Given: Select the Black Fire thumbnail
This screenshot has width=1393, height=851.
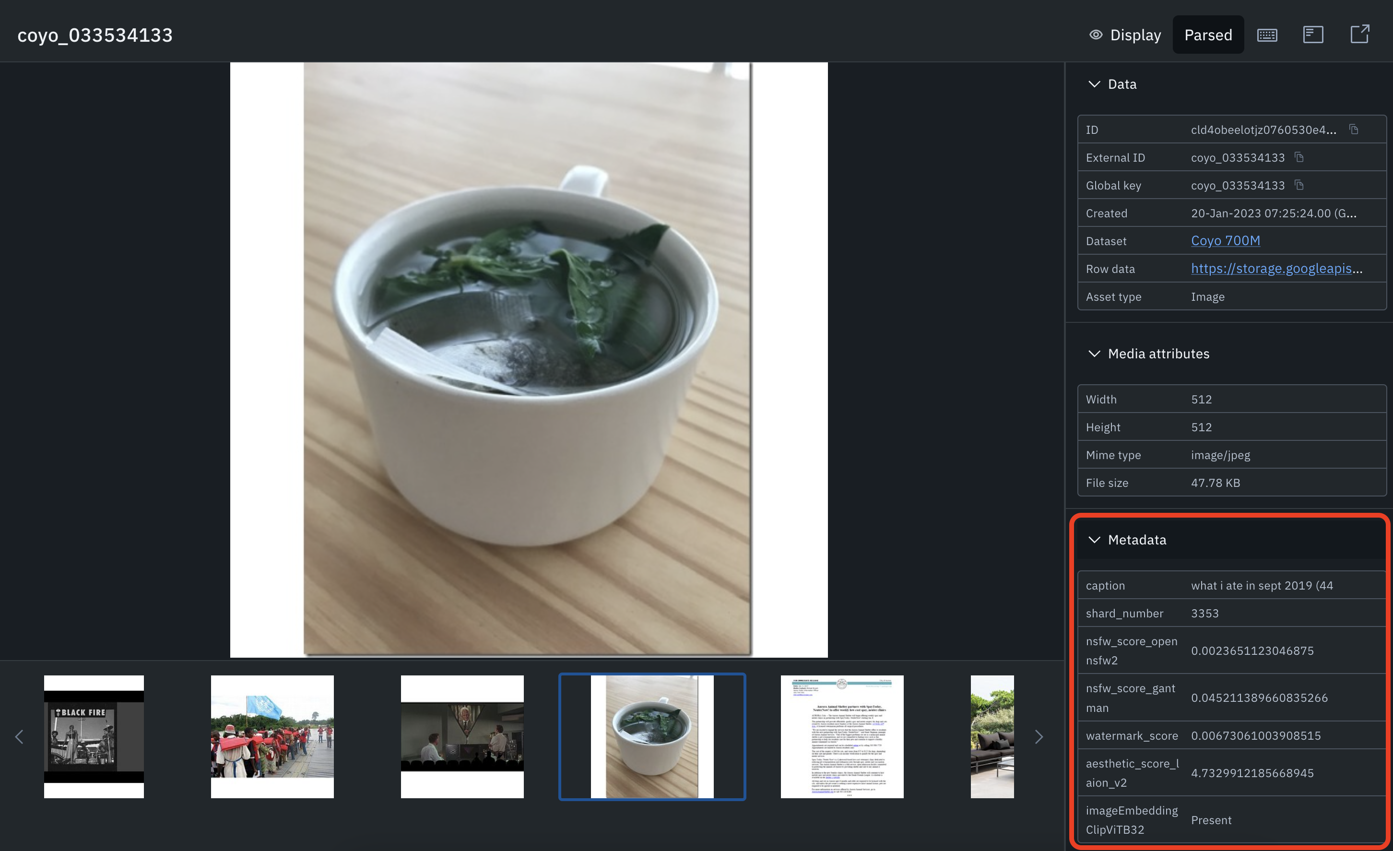Looking at the screenshot, I should pyautogui.click(x=94, y=737).
